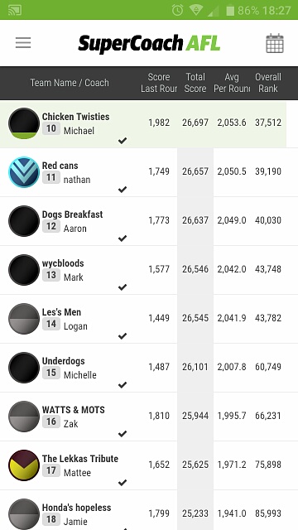Open Honda's hopeless team link
298x530 pixels.
click(x=76, y=508)
